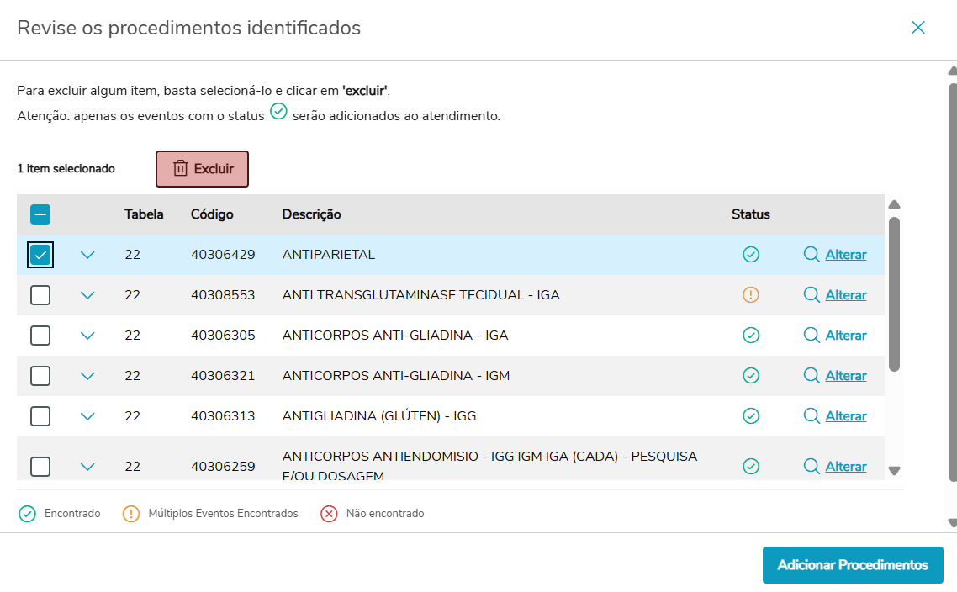Click the magnifier icon for ANTICORPOS ANTI-GLIADINA - IGA
This screenshot has width=957, height=592.
(812, 336)
